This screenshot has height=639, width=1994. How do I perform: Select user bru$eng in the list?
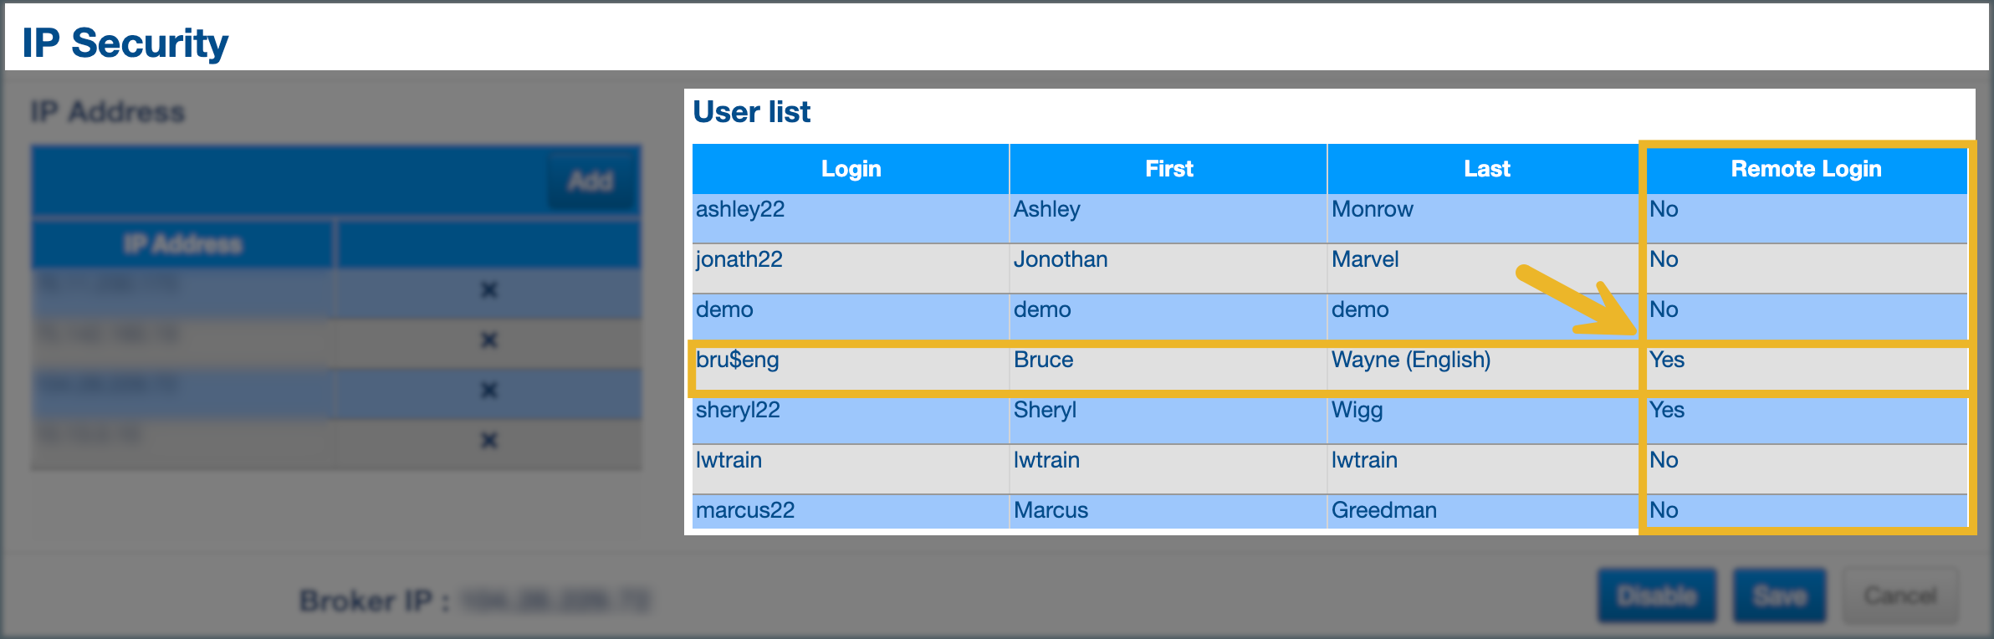tap(737, 360)
